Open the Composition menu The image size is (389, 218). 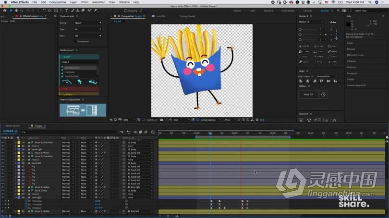point(58,2)
